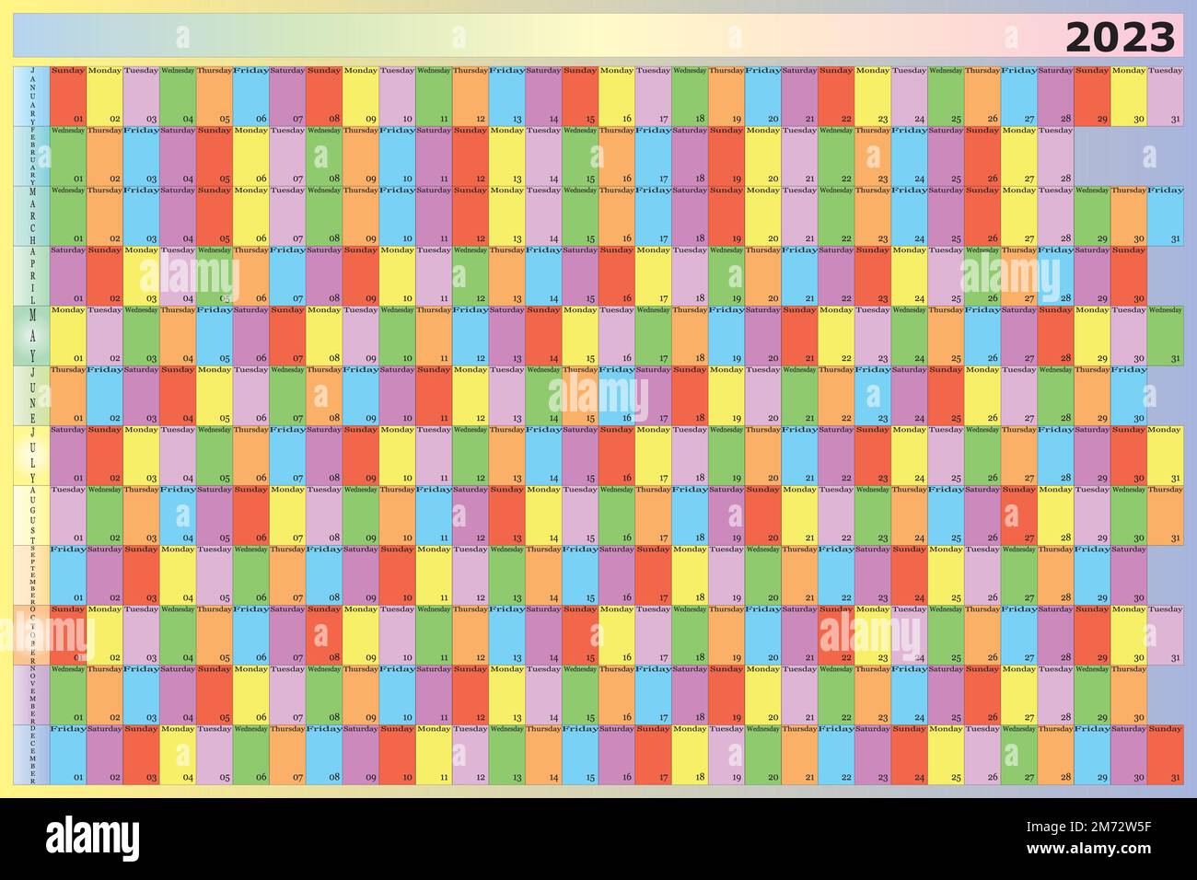The image size is (1197, 880).
Task: Click the September 30 Saturday cell
Action: (x=1129, y=574)
